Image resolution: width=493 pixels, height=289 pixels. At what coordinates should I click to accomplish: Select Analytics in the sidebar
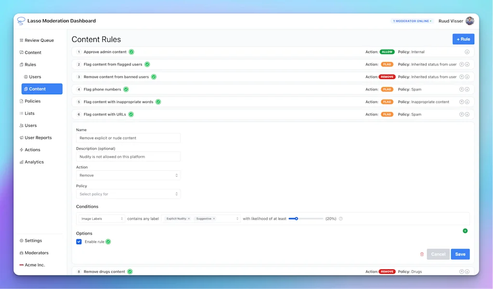coord(34,162)
